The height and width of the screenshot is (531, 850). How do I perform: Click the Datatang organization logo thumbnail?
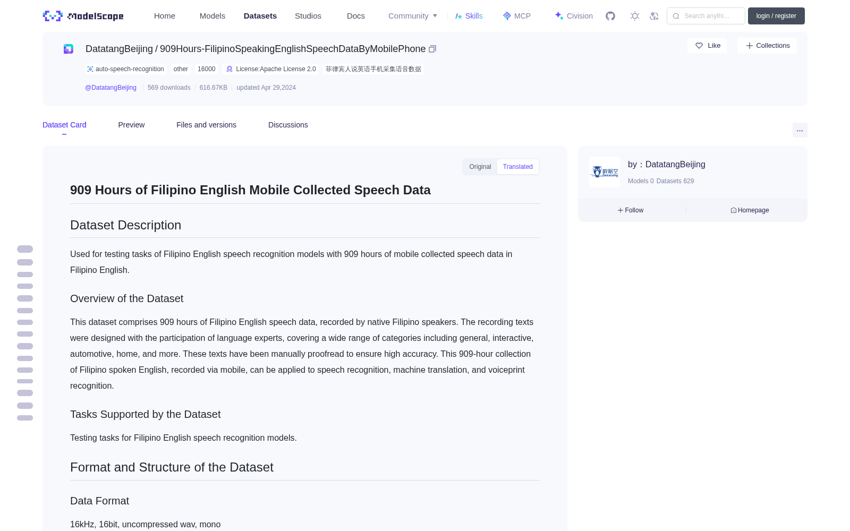(x=605, y=172)
